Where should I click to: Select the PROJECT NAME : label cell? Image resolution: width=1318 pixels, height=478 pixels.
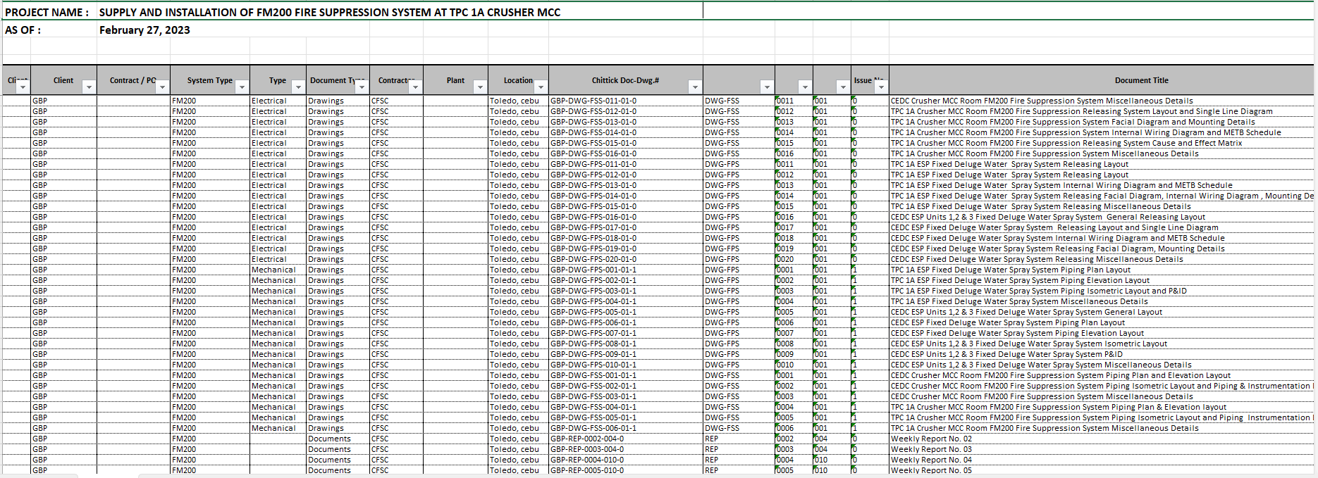coord(49,12)
